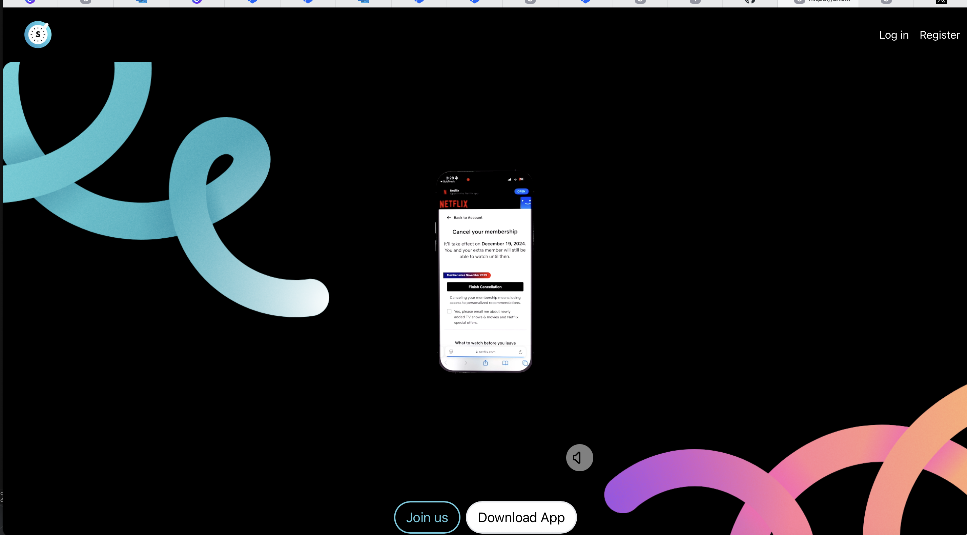
Task: Click the tabs overview icon in phone
Action: click(525, 363)
